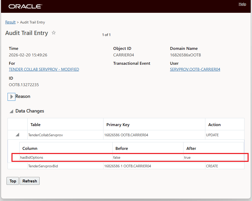Collapse the TenderCollabServprov row details
The height and width of the screenshot is (201, 252).
tap(17, 135)
